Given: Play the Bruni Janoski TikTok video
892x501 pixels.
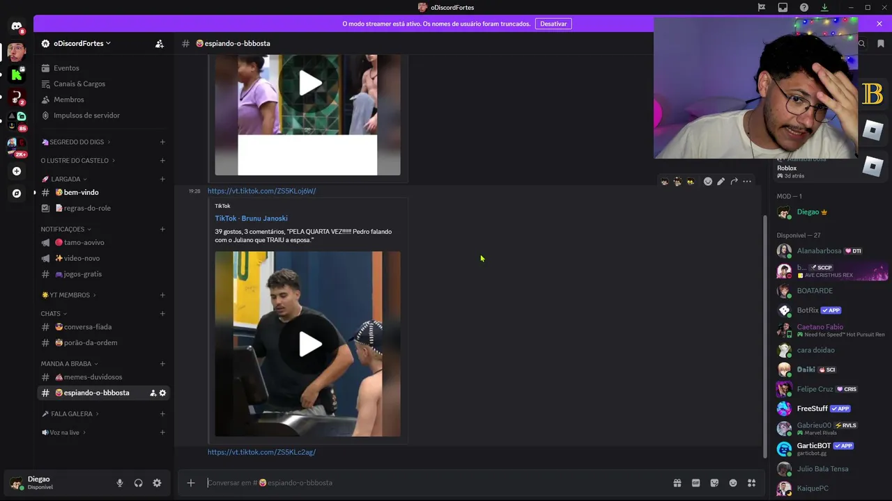Looking at the screenshot, I should tap(310, 344).
